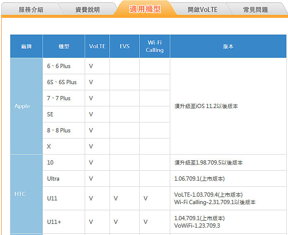Viewport: 288px width, 235px height.
Task: Click the 1.06.709.1(上市版本) version text
Action: 200,179
